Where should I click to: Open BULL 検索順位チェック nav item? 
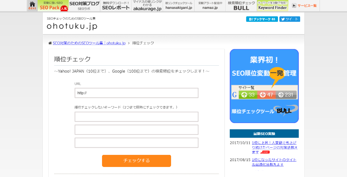[x=242, y=6]
